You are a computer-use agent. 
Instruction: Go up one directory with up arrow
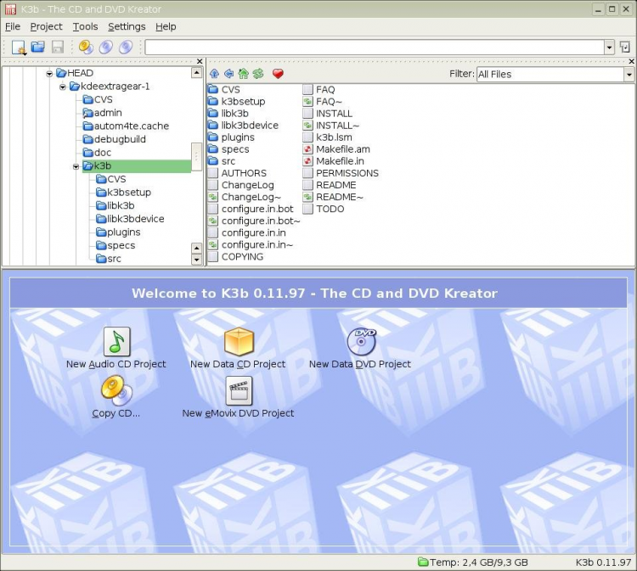coord(214,74)
